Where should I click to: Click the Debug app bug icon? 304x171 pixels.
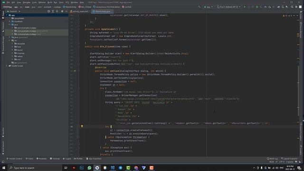tap(257, 7)
